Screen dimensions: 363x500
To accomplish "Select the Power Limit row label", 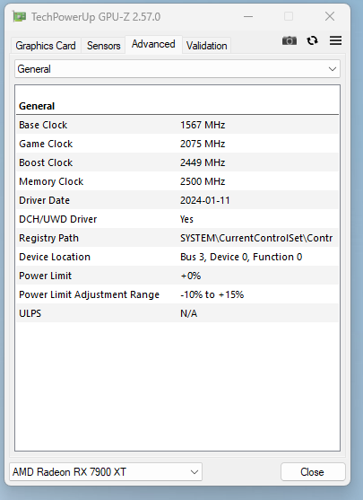I will coord(45,276).
